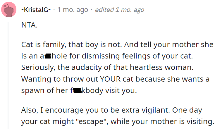
Task: Click the "edited 1 mo. ago" label
Action: (x=120, y=10)
